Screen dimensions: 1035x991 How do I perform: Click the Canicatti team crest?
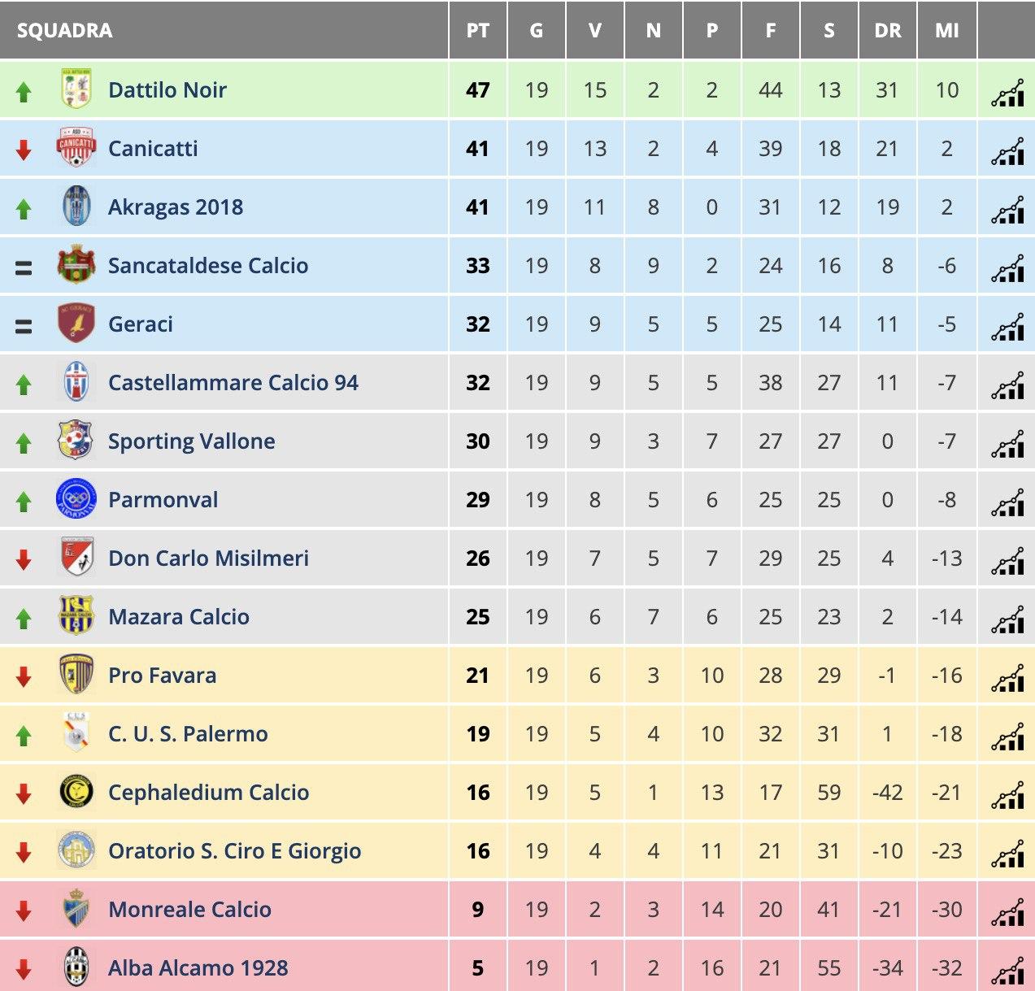[x=76, y=148]
